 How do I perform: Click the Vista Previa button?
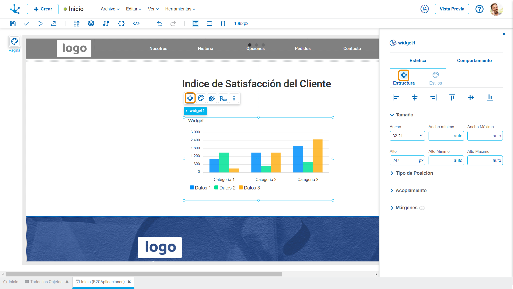click(452, 9)
